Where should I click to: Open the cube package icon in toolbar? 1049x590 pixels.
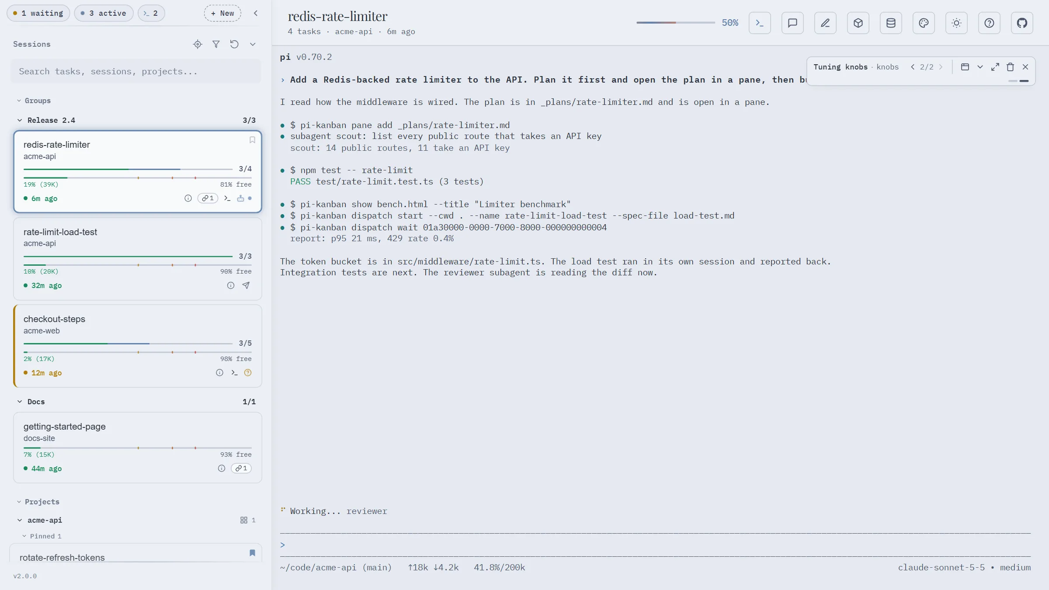click(858, 23)
